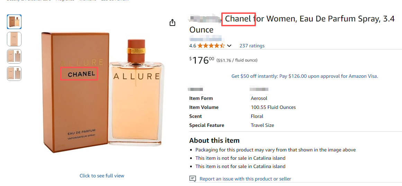Select the third product thumbnail

click(x=14, y=56)
